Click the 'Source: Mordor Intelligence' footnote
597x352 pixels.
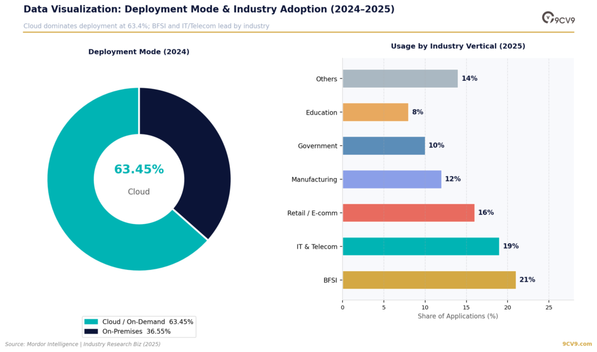[x=83, y=344]
